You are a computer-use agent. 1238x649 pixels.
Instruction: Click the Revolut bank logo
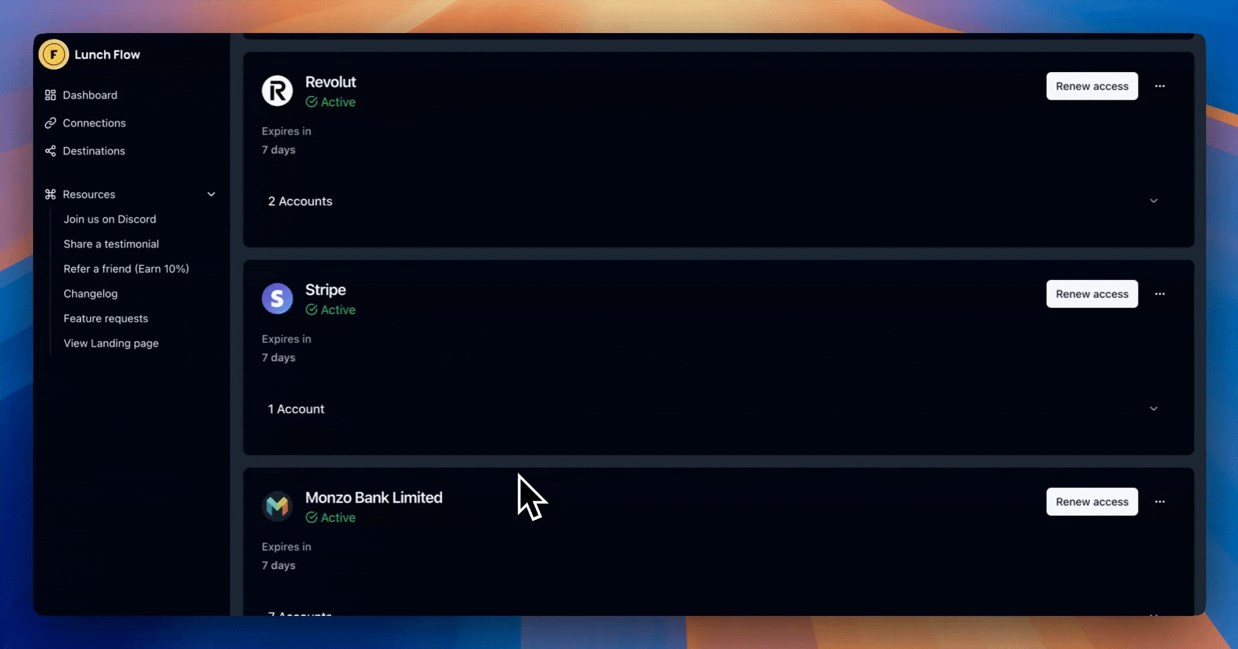277,91
